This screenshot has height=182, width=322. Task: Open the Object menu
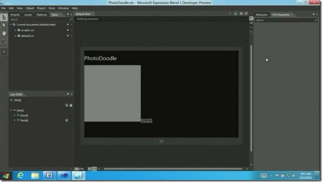click(x=30, y=8)
